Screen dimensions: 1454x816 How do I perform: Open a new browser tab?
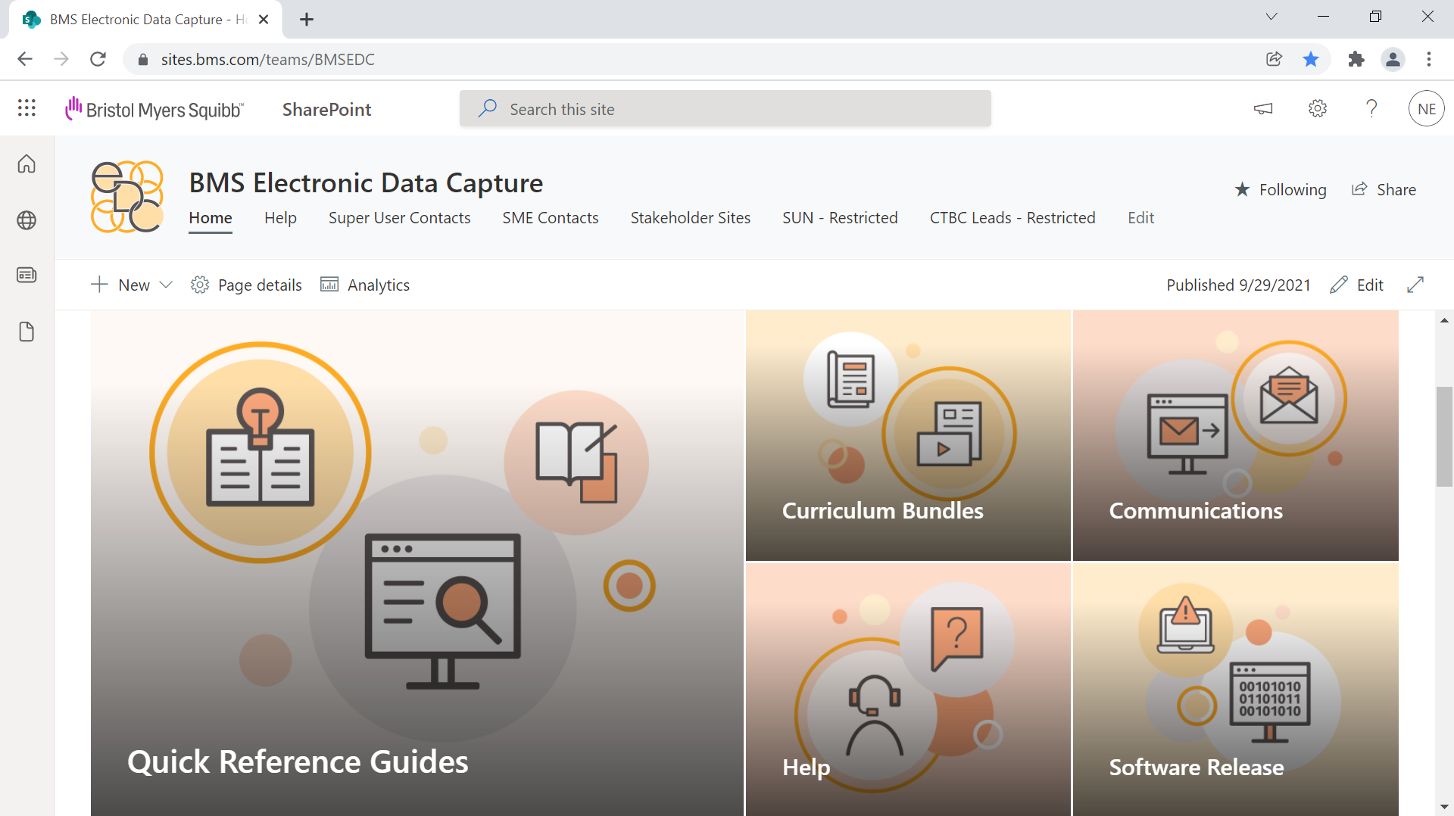[x=307, y=20]
